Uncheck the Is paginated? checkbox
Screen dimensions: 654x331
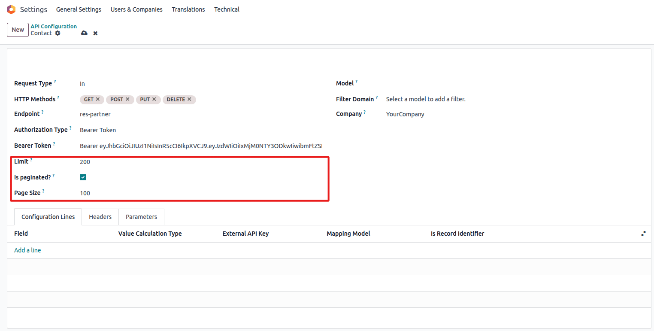click(x=83, y=177)
